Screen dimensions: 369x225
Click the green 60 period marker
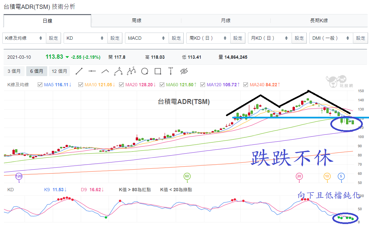(x=187, y=176)
